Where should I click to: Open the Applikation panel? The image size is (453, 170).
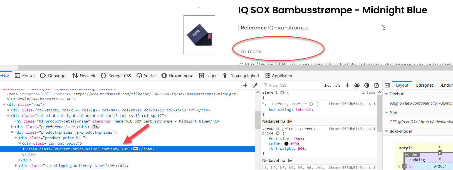(279, 76)
